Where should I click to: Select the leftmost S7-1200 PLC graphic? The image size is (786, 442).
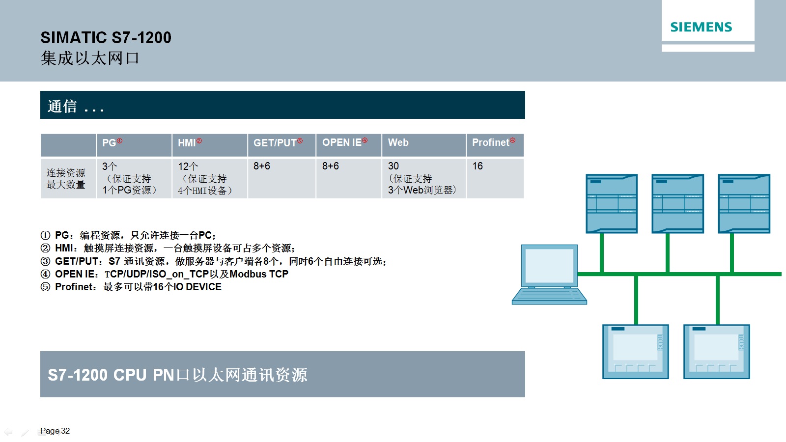[612, 203]
